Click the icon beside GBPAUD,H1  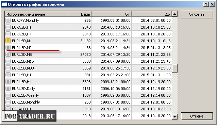(x=8, y=109)
